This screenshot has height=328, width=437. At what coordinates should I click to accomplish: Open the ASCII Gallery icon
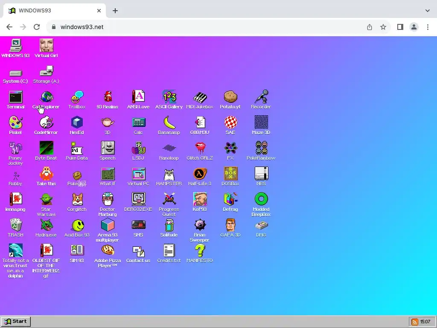coord(169,97)
